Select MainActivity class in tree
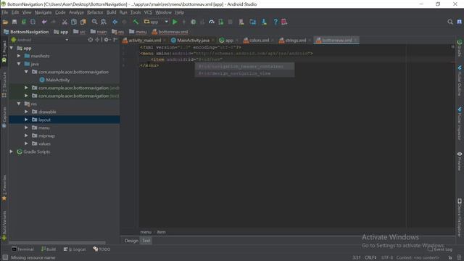Screen dimensions: 464x261 54,80
